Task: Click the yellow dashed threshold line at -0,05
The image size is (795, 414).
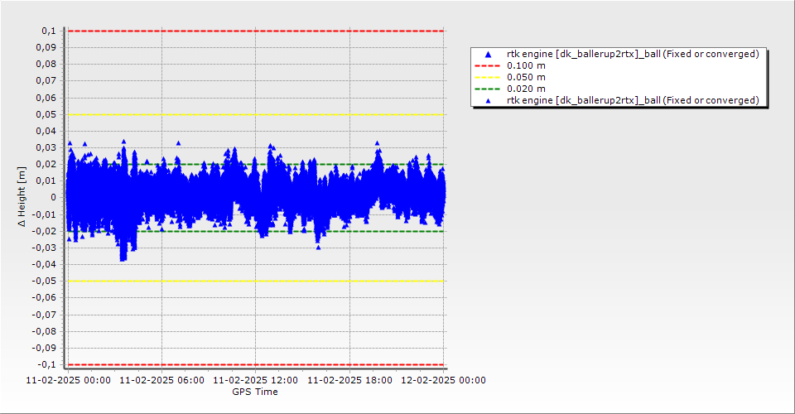Action: (256, 282)
